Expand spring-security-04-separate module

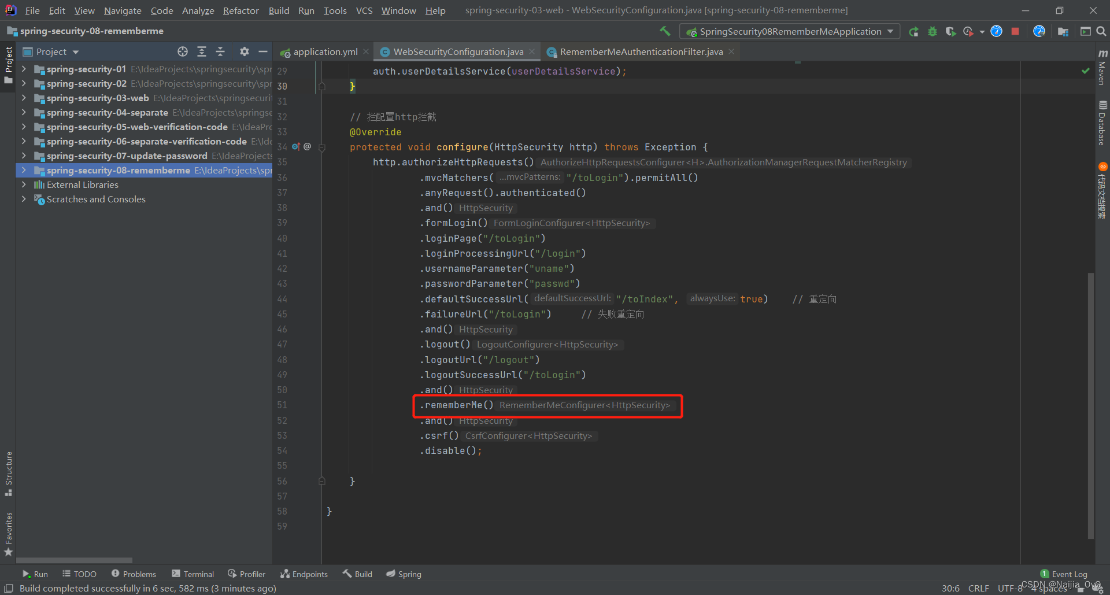point(24,112)
